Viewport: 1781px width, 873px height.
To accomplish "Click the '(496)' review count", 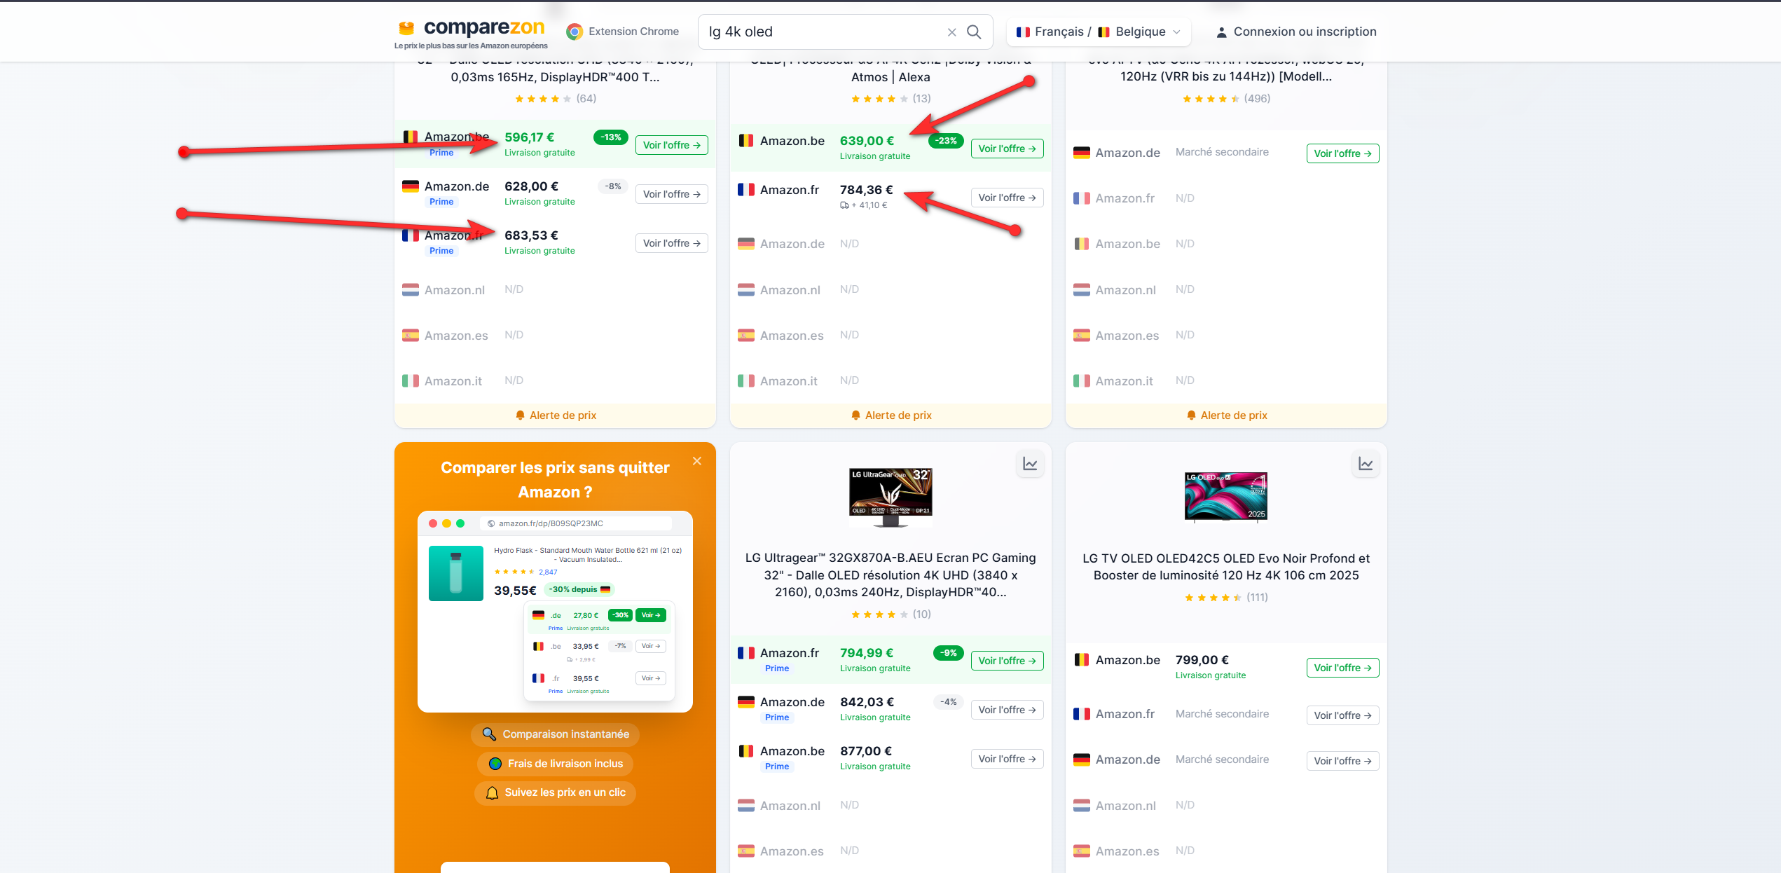I will [x=1257, y=99].
